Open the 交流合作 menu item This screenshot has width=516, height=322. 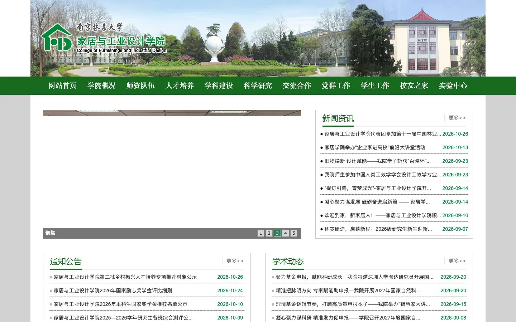(x=297, y=86)
